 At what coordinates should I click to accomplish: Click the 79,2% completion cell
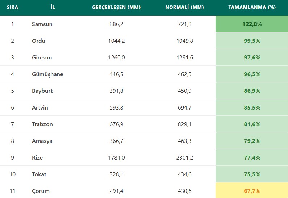tap(252, 141)
